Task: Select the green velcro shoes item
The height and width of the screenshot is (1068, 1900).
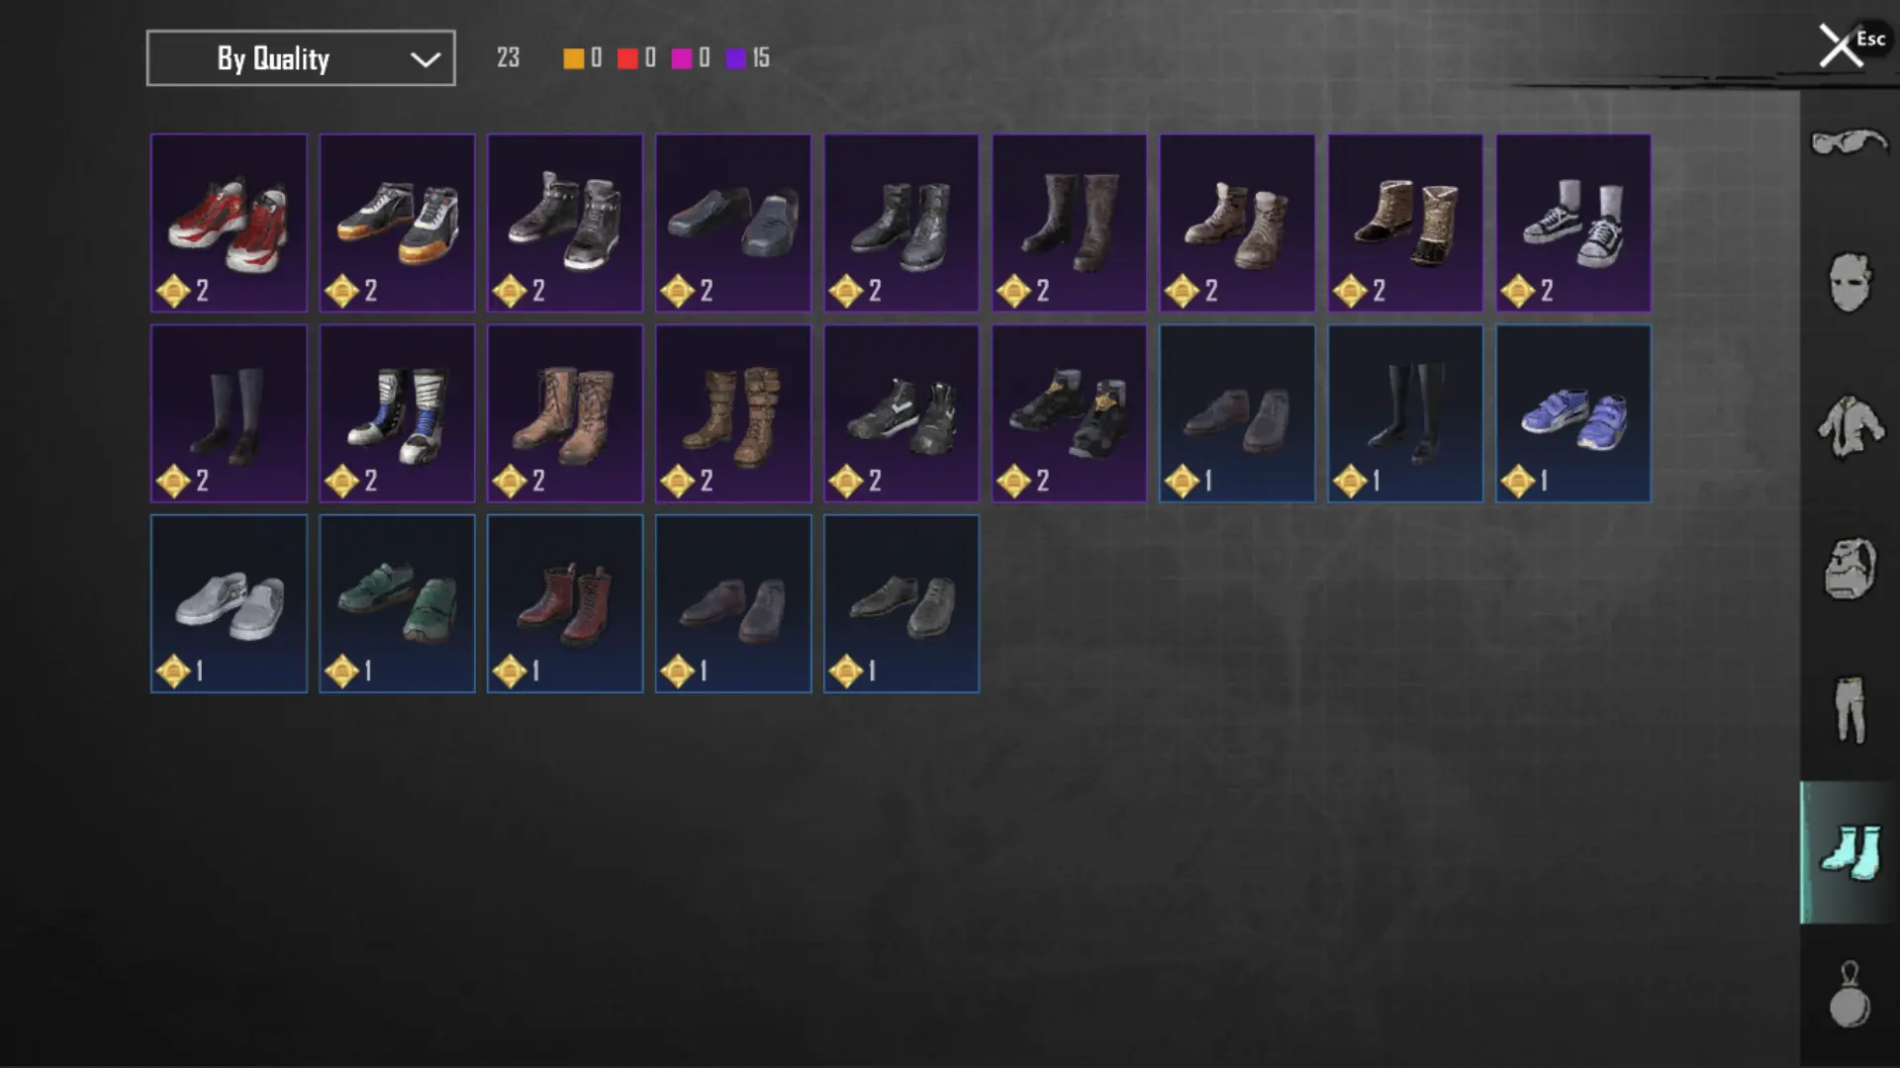Action: [397, 603]
